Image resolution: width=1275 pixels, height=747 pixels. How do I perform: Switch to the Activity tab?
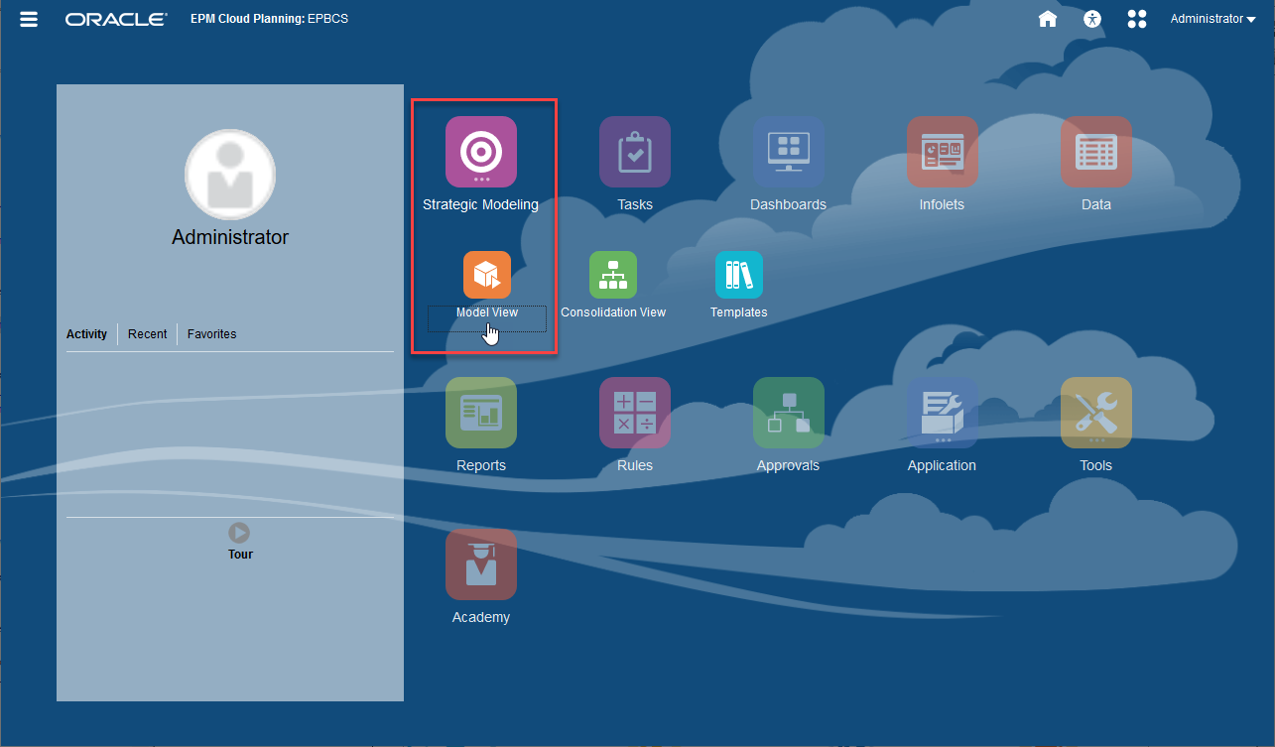86,334
